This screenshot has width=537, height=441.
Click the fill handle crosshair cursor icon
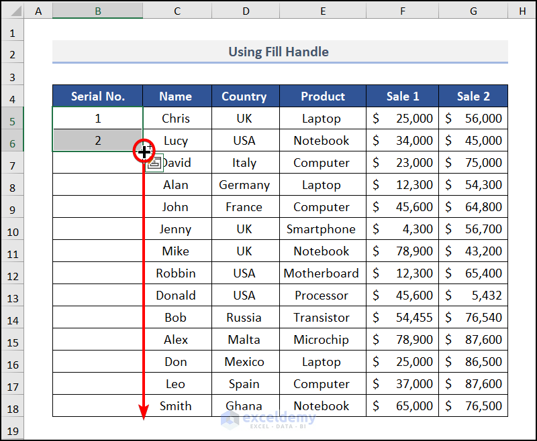pyautogui.click(x=144, y=151)
